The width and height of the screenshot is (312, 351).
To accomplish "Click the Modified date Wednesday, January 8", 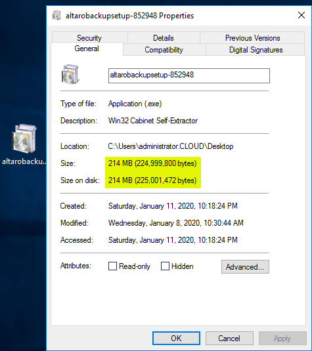I will click(x=176, y=223).
